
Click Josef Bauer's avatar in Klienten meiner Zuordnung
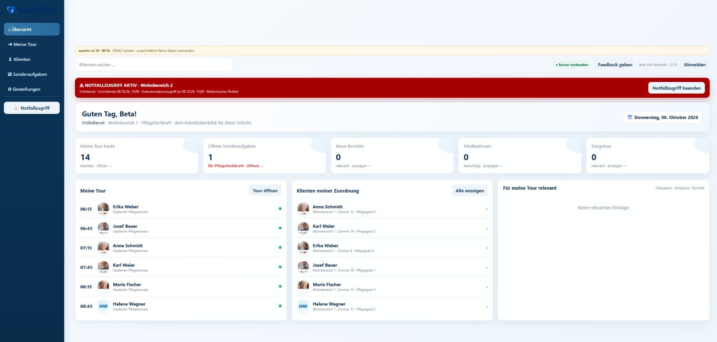pos(303,267)
